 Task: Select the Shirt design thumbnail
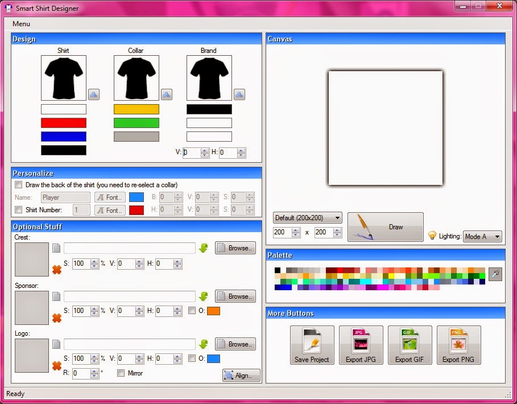tap(64, 78)
